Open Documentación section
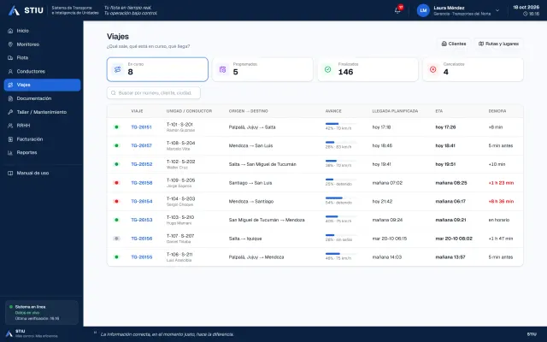This screenshot has height=342, width=547. click(x=42, y=98)
